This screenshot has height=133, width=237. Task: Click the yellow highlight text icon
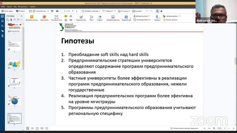click(x=66, y=16)
